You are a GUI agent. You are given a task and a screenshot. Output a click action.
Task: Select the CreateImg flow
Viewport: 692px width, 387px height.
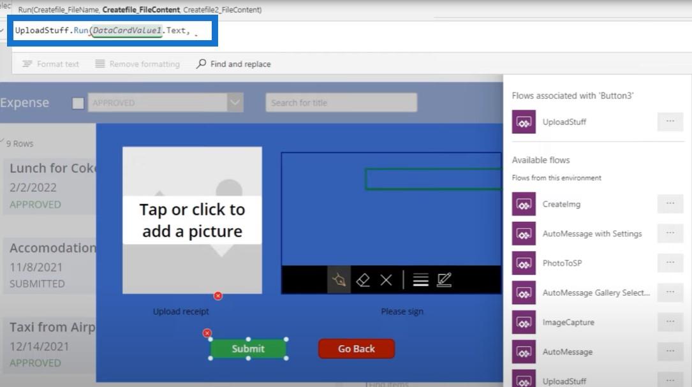[x=561, y=204]
